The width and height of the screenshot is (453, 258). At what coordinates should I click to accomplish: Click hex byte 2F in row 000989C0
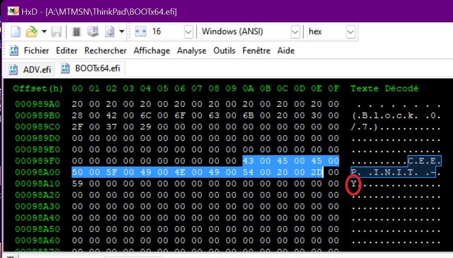77,127
